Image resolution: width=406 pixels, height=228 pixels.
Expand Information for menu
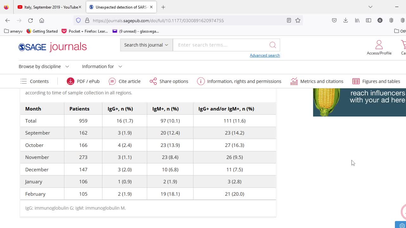pyautogui.click(x=102, y=66)
